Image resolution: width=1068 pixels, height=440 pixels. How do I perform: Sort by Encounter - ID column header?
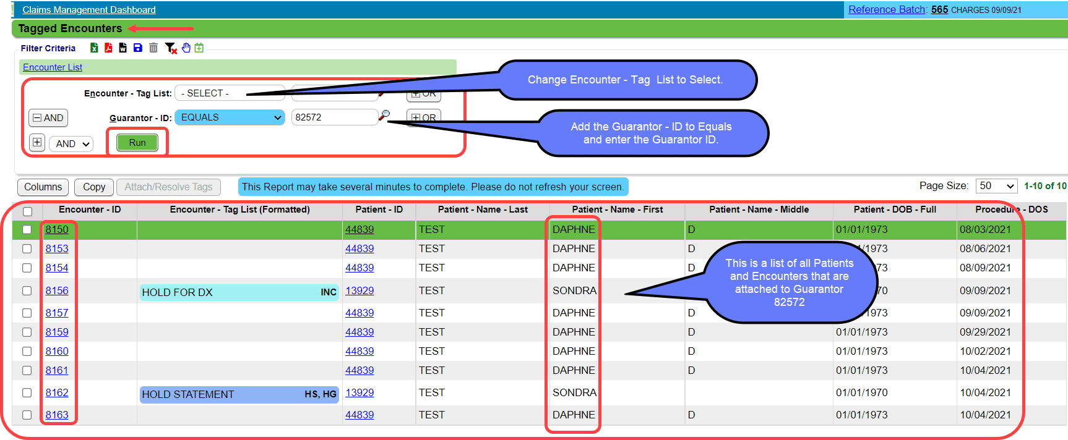tap(90, 209)
